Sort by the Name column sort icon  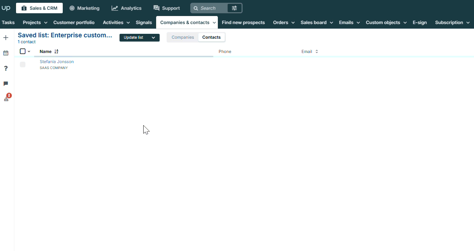[56, 52]
